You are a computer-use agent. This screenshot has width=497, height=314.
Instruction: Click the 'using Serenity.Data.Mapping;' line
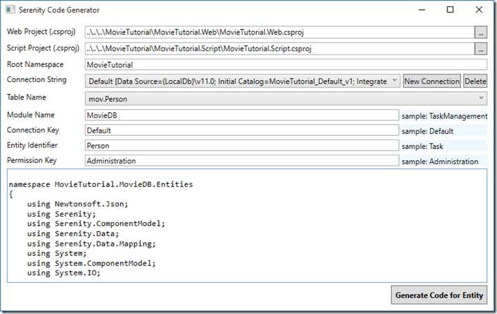pyautogui.click(x=91, y=244)
